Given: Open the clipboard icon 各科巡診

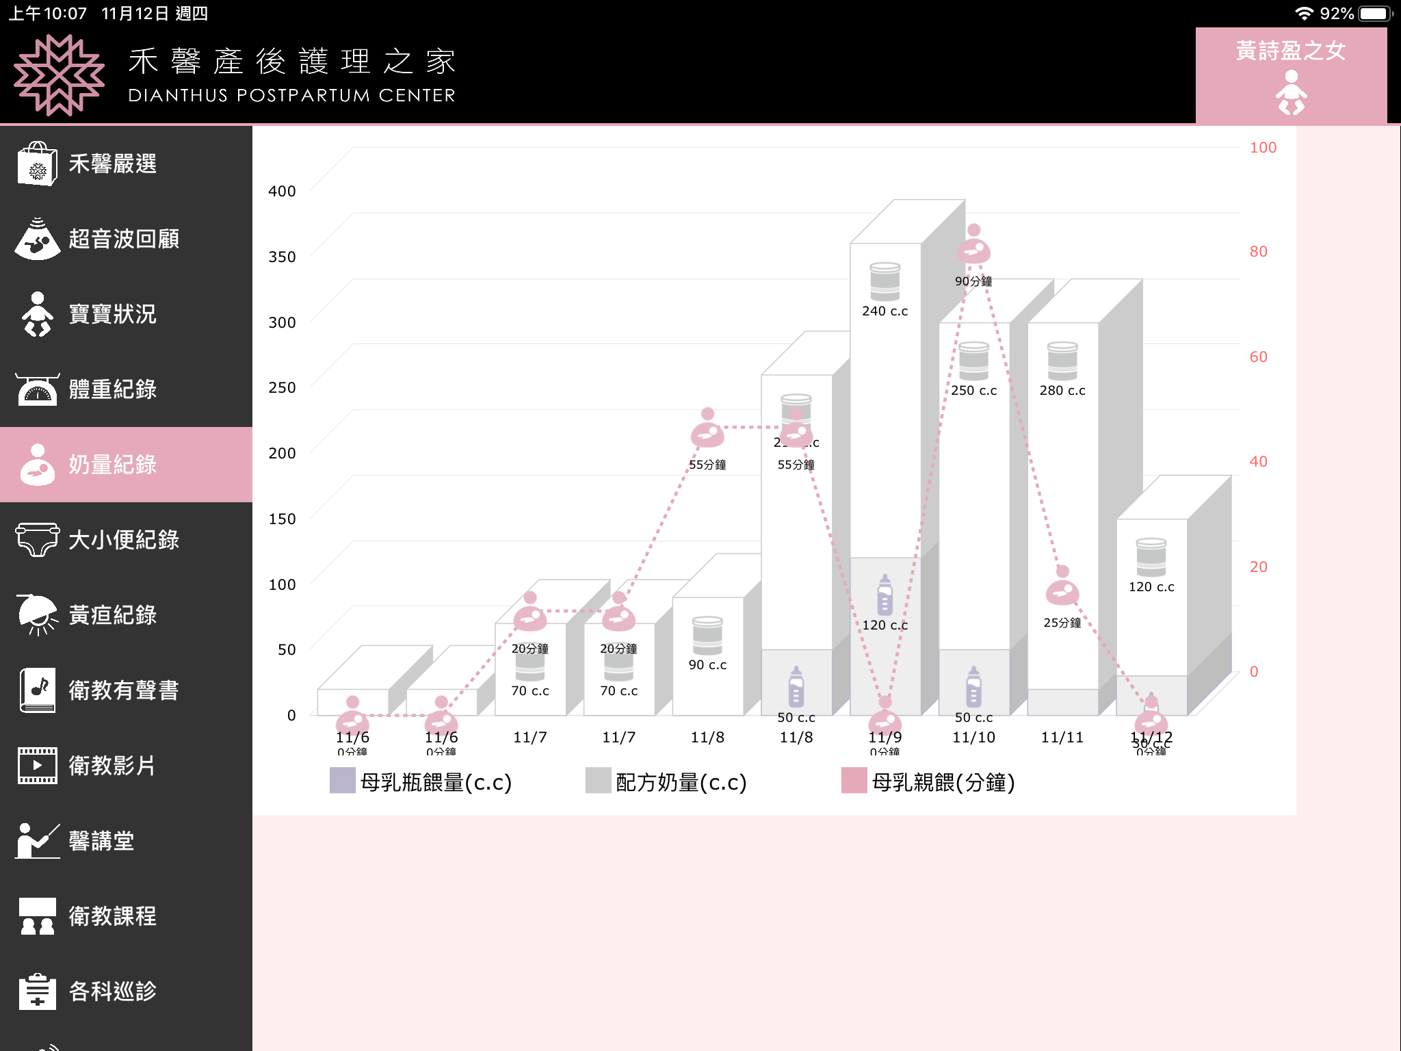Looking at the screenshot, I should (x=37, y=991).
